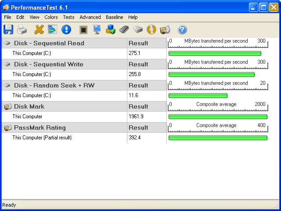Click the 255.8 result value
Viewport: 281px width, 211px height.
click(135, 74)
